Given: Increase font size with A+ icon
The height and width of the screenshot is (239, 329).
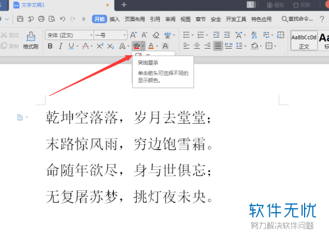Looking at the screenshot, I should pyautogui.click(x=134, y=35).
